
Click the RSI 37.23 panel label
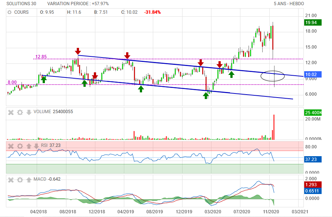pos(50,145)
